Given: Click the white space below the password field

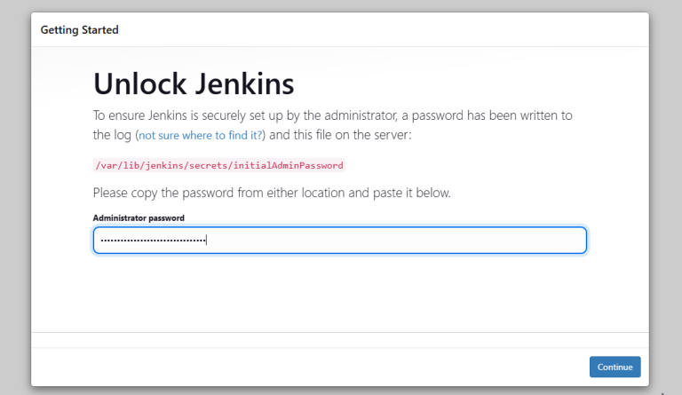Looking at the screenshot, I should tap(339, 293).
